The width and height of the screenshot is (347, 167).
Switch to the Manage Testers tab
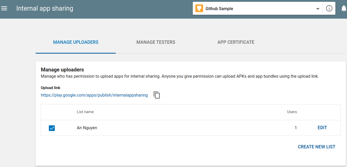156,42
